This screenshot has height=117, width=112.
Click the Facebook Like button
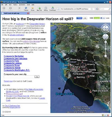click(103, 18)
